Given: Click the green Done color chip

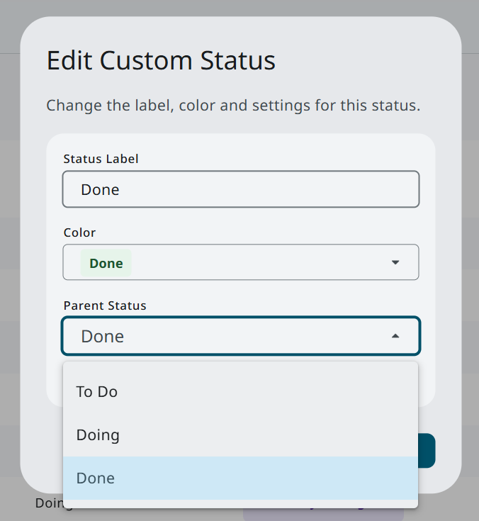Looking at the screenshot, I should coord(106,263).
